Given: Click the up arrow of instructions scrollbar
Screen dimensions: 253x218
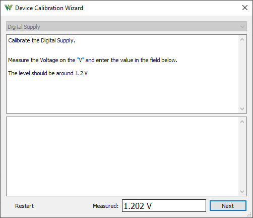Looking at the screenshot, I should pos(242,40).
